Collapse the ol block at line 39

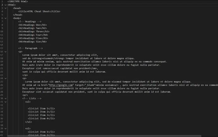6,128
